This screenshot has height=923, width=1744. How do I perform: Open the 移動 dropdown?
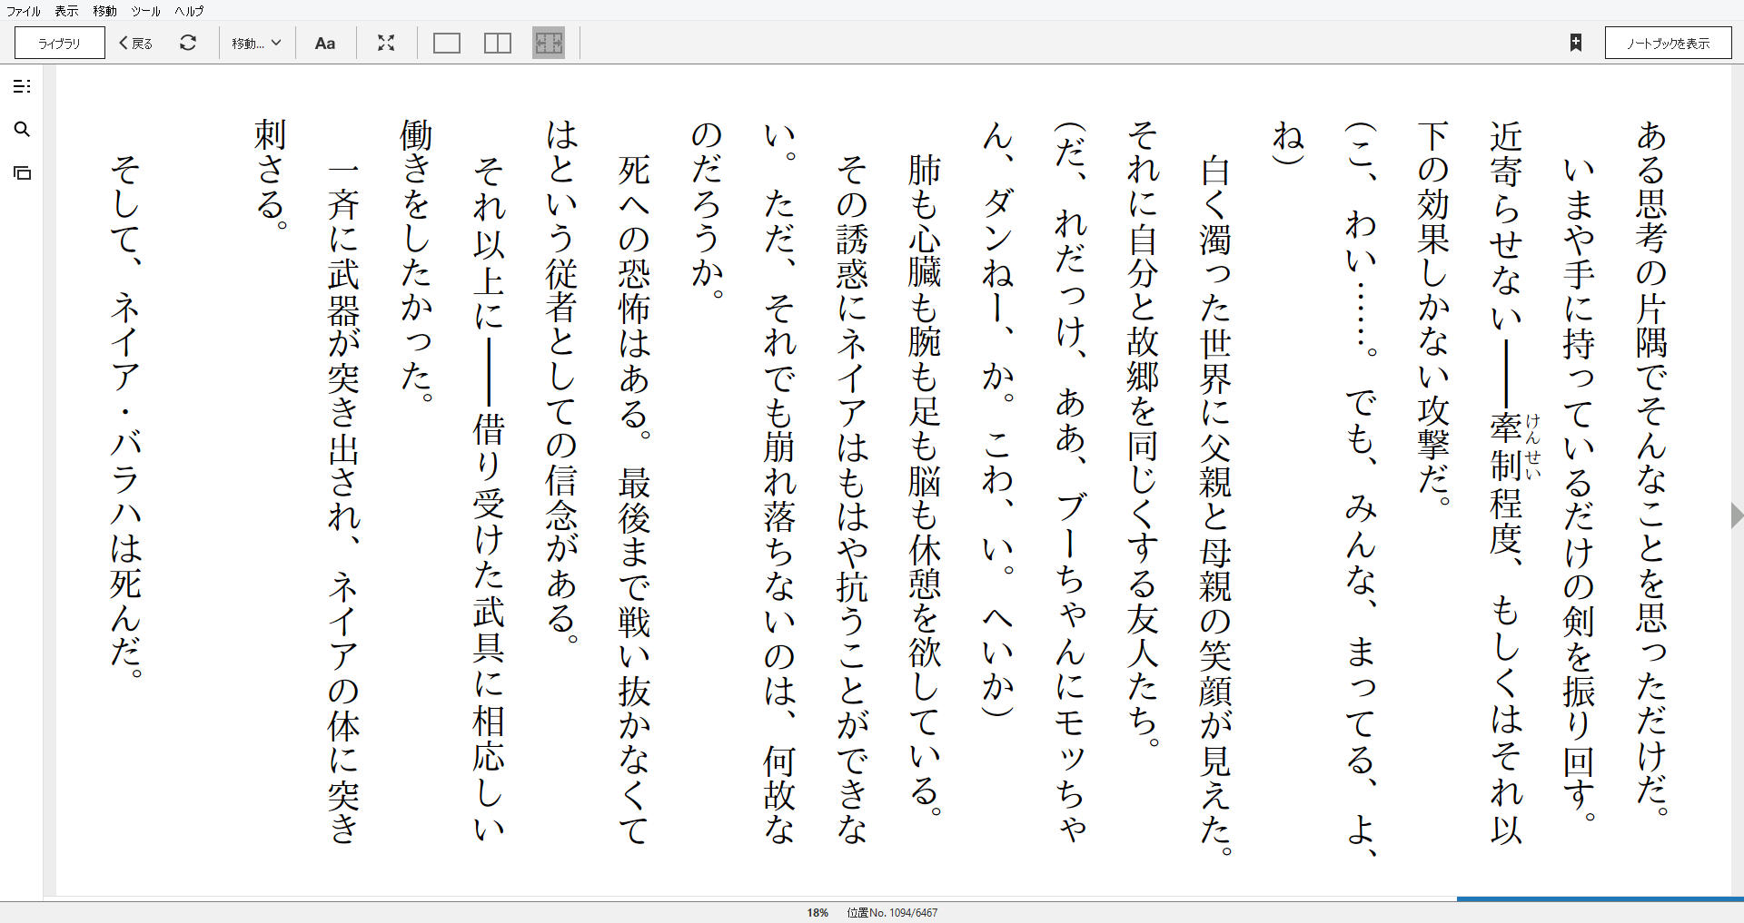[256, 43]
